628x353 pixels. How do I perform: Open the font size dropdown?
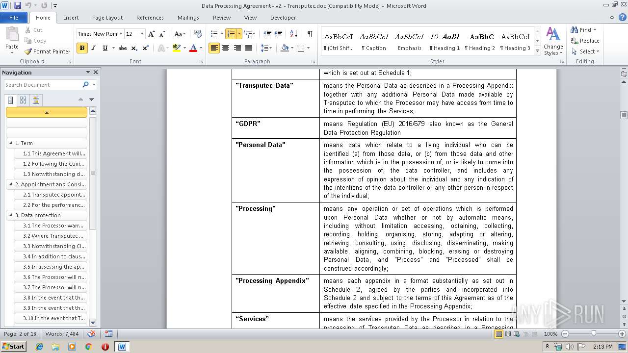[x=142, y=34]
